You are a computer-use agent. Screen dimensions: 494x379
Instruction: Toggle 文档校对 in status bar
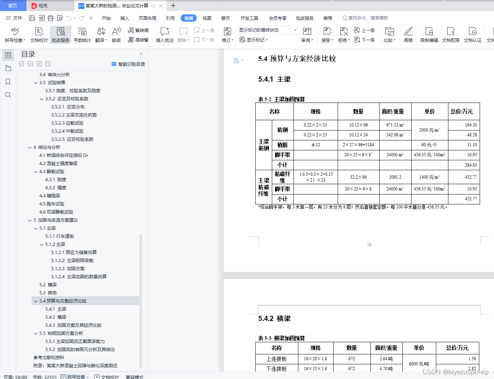106,377
